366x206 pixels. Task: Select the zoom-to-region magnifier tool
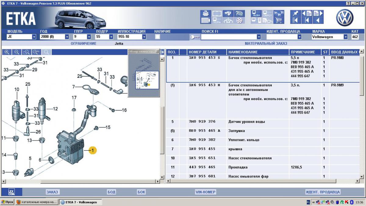[27, 52]
